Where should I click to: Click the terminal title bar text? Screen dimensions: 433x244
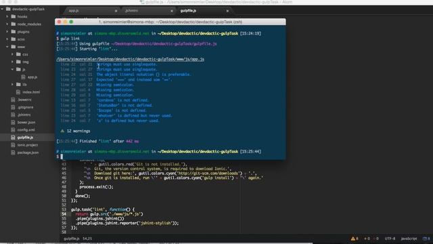pyautogui.click(x=170, y=22)
